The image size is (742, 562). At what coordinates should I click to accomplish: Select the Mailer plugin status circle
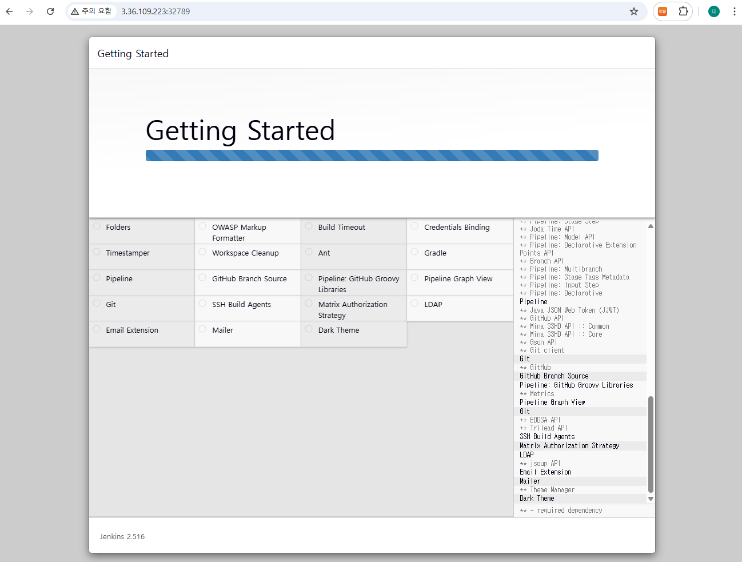point(202,329)
